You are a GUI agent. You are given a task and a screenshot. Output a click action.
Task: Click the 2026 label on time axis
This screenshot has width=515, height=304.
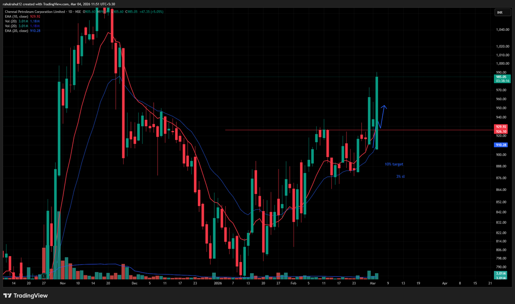point(218,283)
